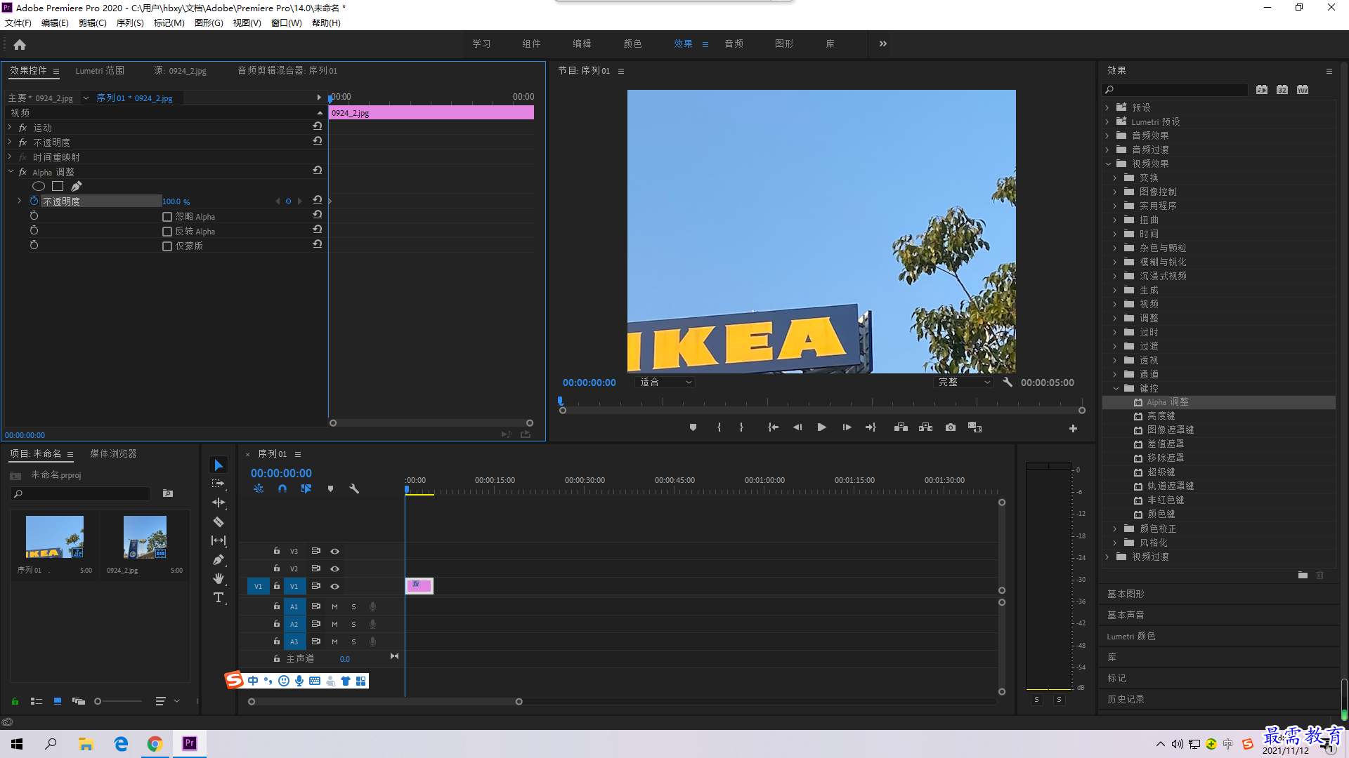This screenshot has height=758, width=1349.
Task: Click Export Frame camera icon
Action: coord(951,427)
